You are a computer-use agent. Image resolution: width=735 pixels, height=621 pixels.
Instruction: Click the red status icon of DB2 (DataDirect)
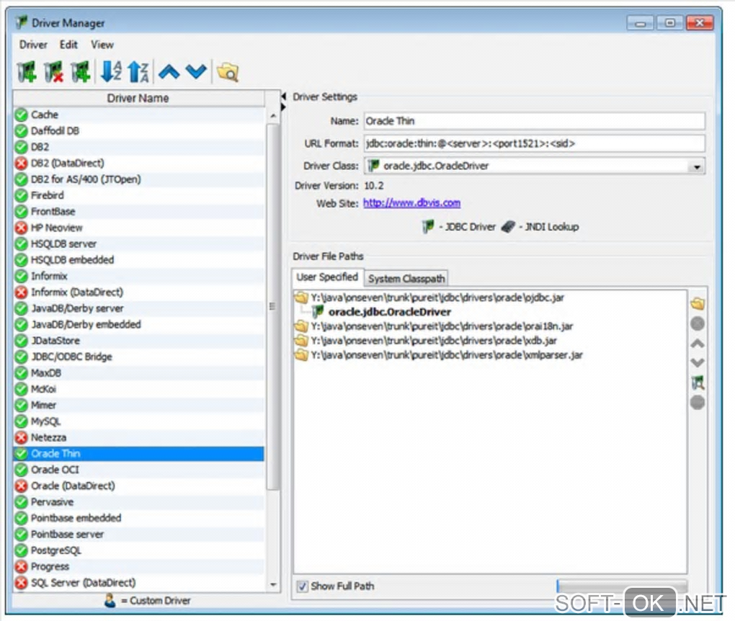(x=21, y=164)
